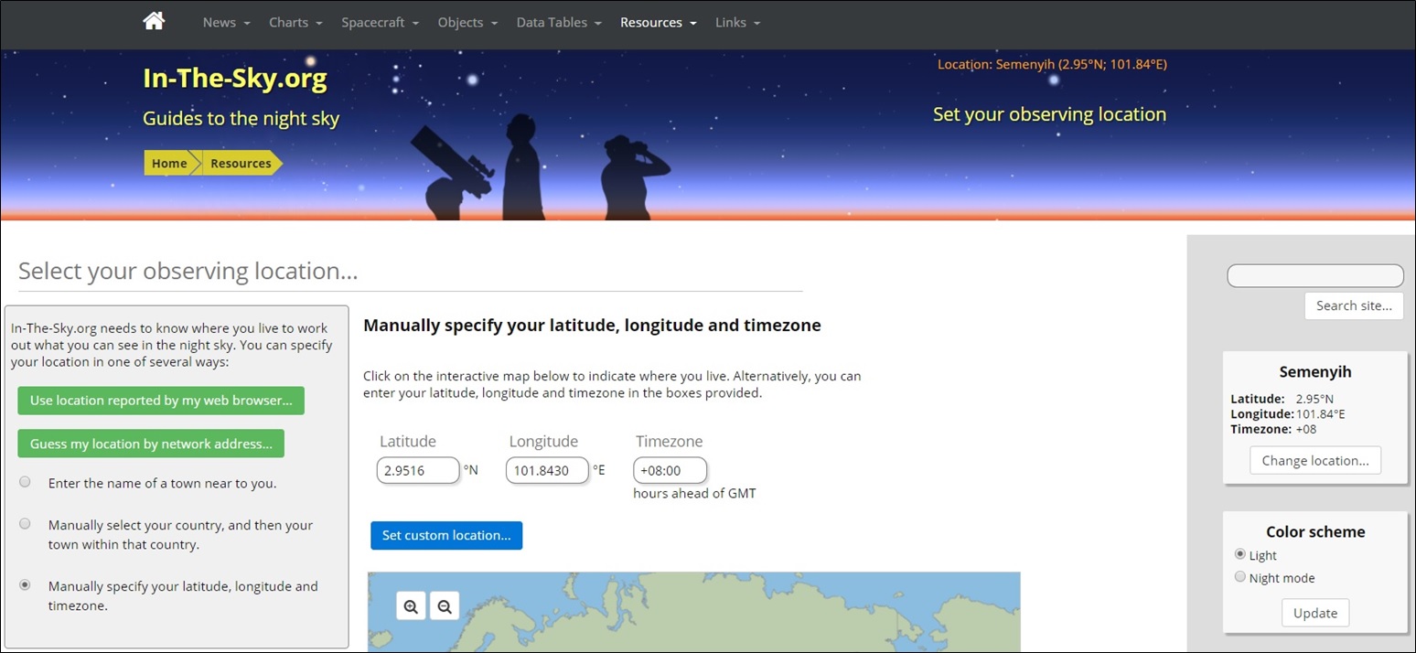Viewport: 1416px width, 653px height.
Task: Click the Home breadcrumb
Action: tap(169, 163)
